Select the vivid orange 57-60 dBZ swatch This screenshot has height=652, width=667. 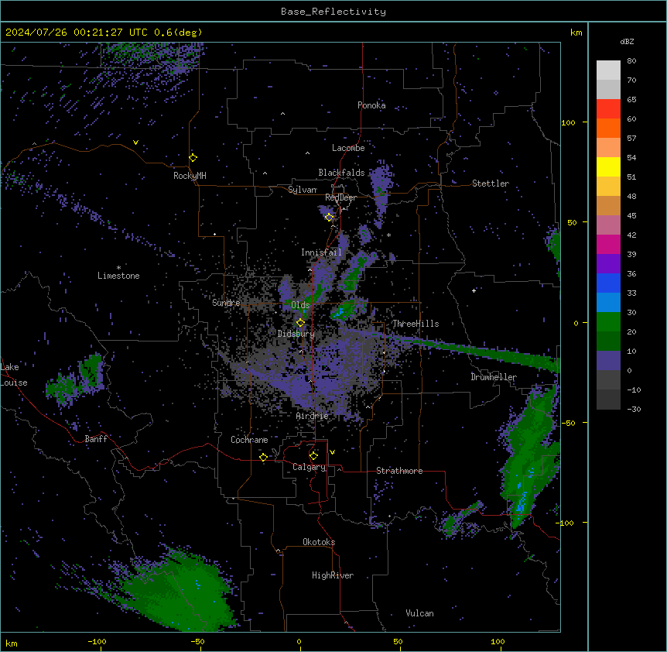608,128
